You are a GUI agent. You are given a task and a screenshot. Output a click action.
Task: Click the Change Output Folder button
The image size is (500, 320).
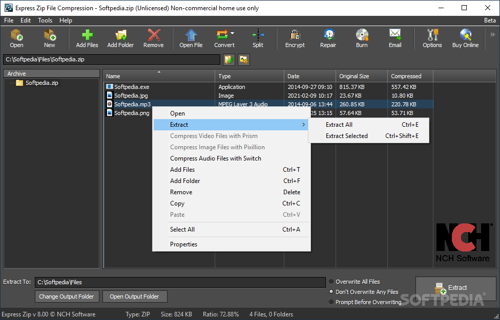(x=67, y=296)
